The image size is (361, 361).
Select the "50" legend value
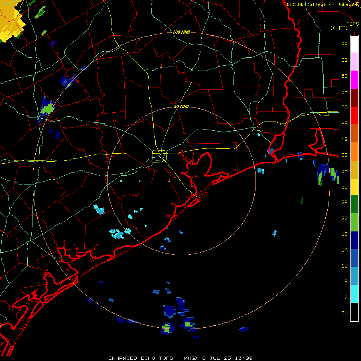click(345, 107)
